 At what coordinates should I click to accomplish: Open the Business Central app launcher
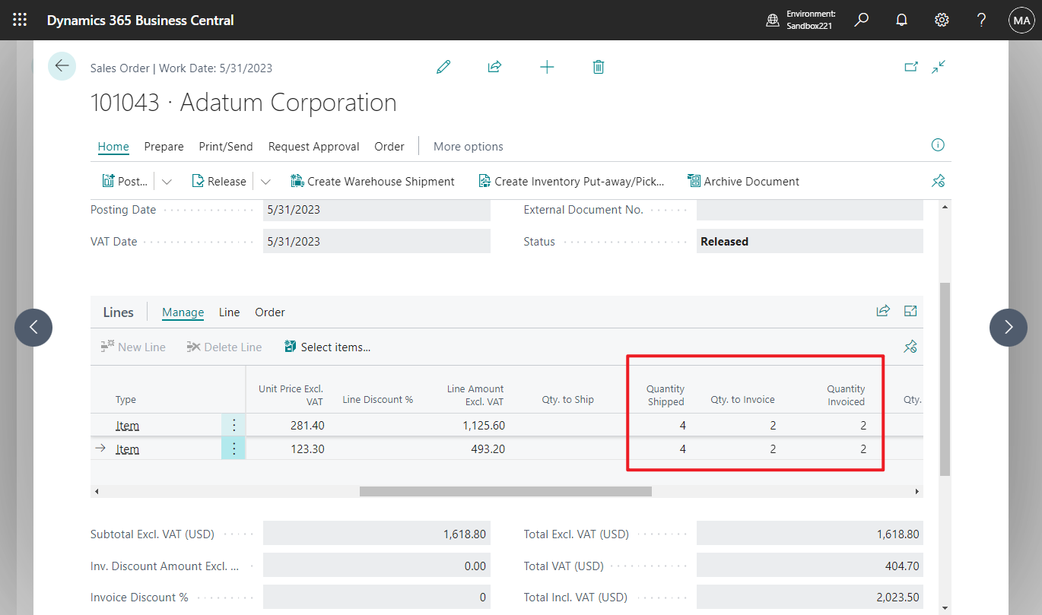(x=19, y=19)
